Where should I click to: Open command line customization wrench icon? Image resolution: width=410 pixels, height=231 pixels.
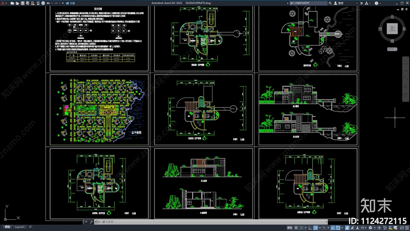pyautogui.click(x=91, y=222)
